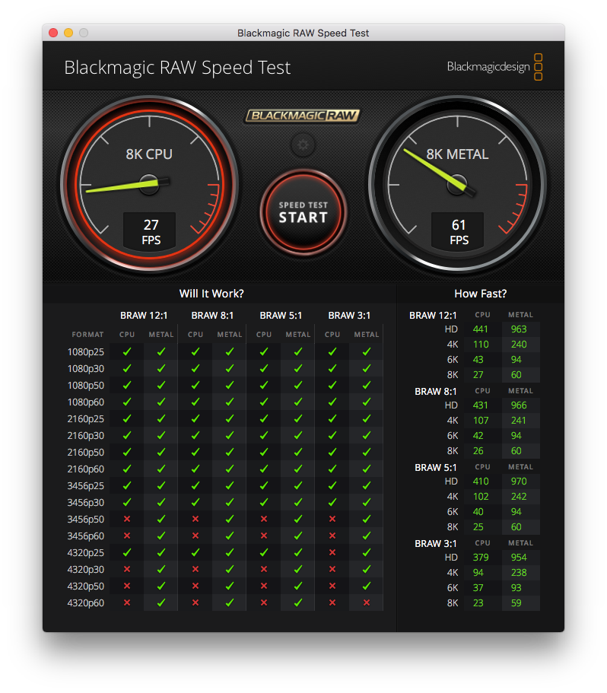Click the BRAW 12:1 column header
Screen dimensions: 607x693
click(x=144, y=316)
